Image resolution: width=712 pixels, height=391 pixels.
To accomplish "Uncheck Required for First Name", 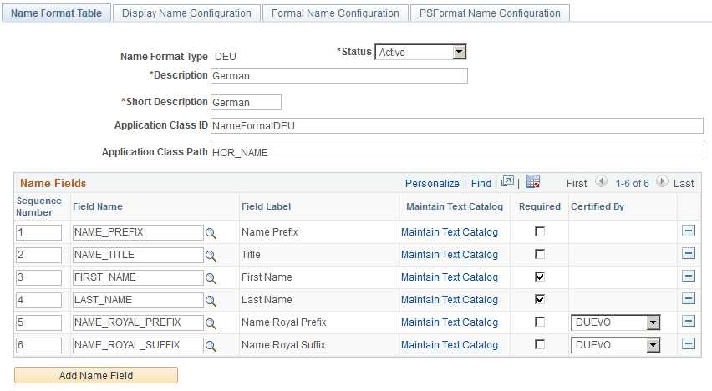I will pos(540,277).
